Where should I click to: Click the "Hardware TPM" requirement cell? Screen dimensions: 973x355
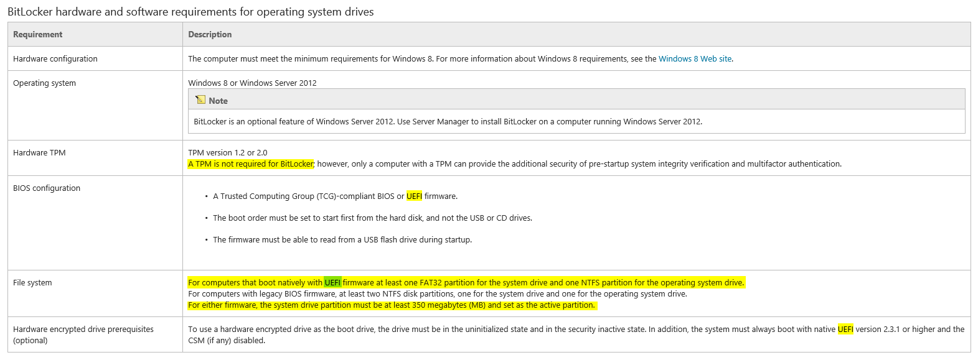(95, 158)
